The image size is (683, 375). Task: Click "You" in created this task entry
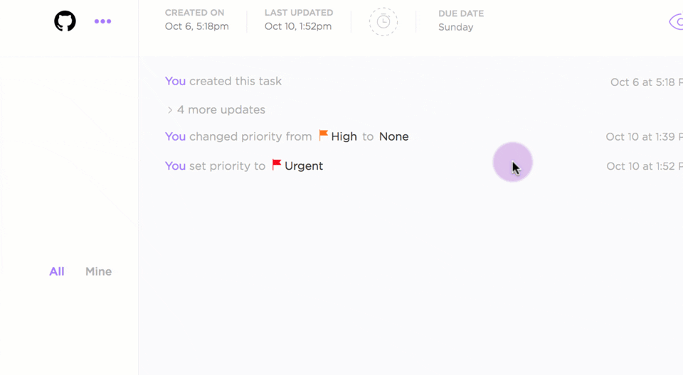pyautogui.click(x=175, y=81)
